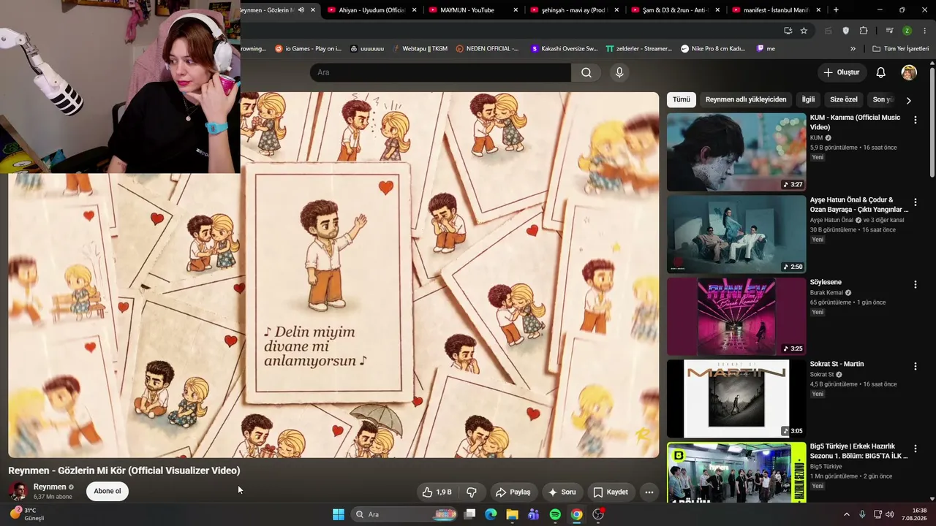Subscribe with the Abone ol button
The height and width of the screenshot is (526, 936).
[107, 491]
